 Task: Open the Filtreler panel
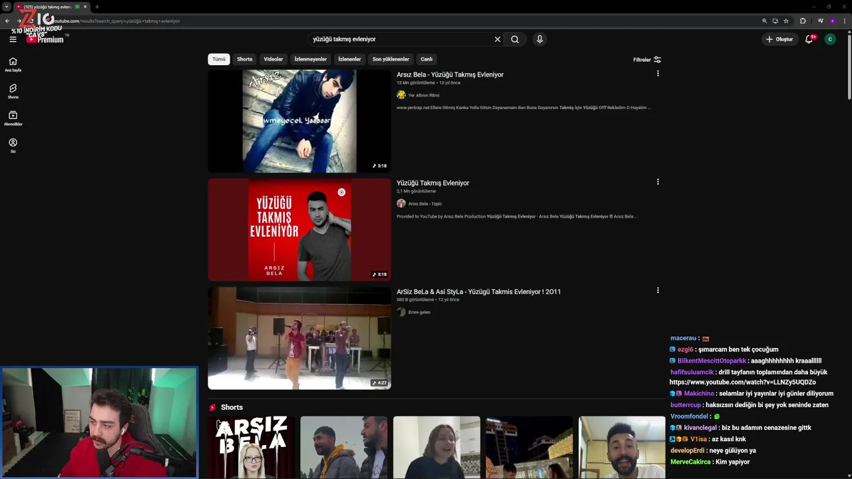coord(647,60)
